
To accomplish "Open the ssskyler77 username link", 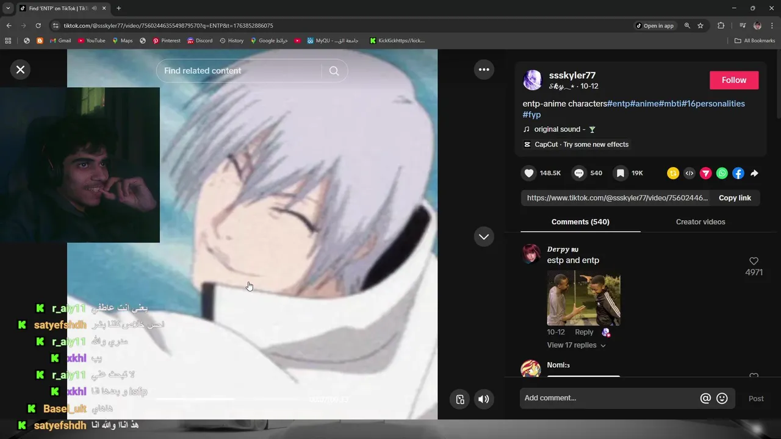I will pos(572,75).
